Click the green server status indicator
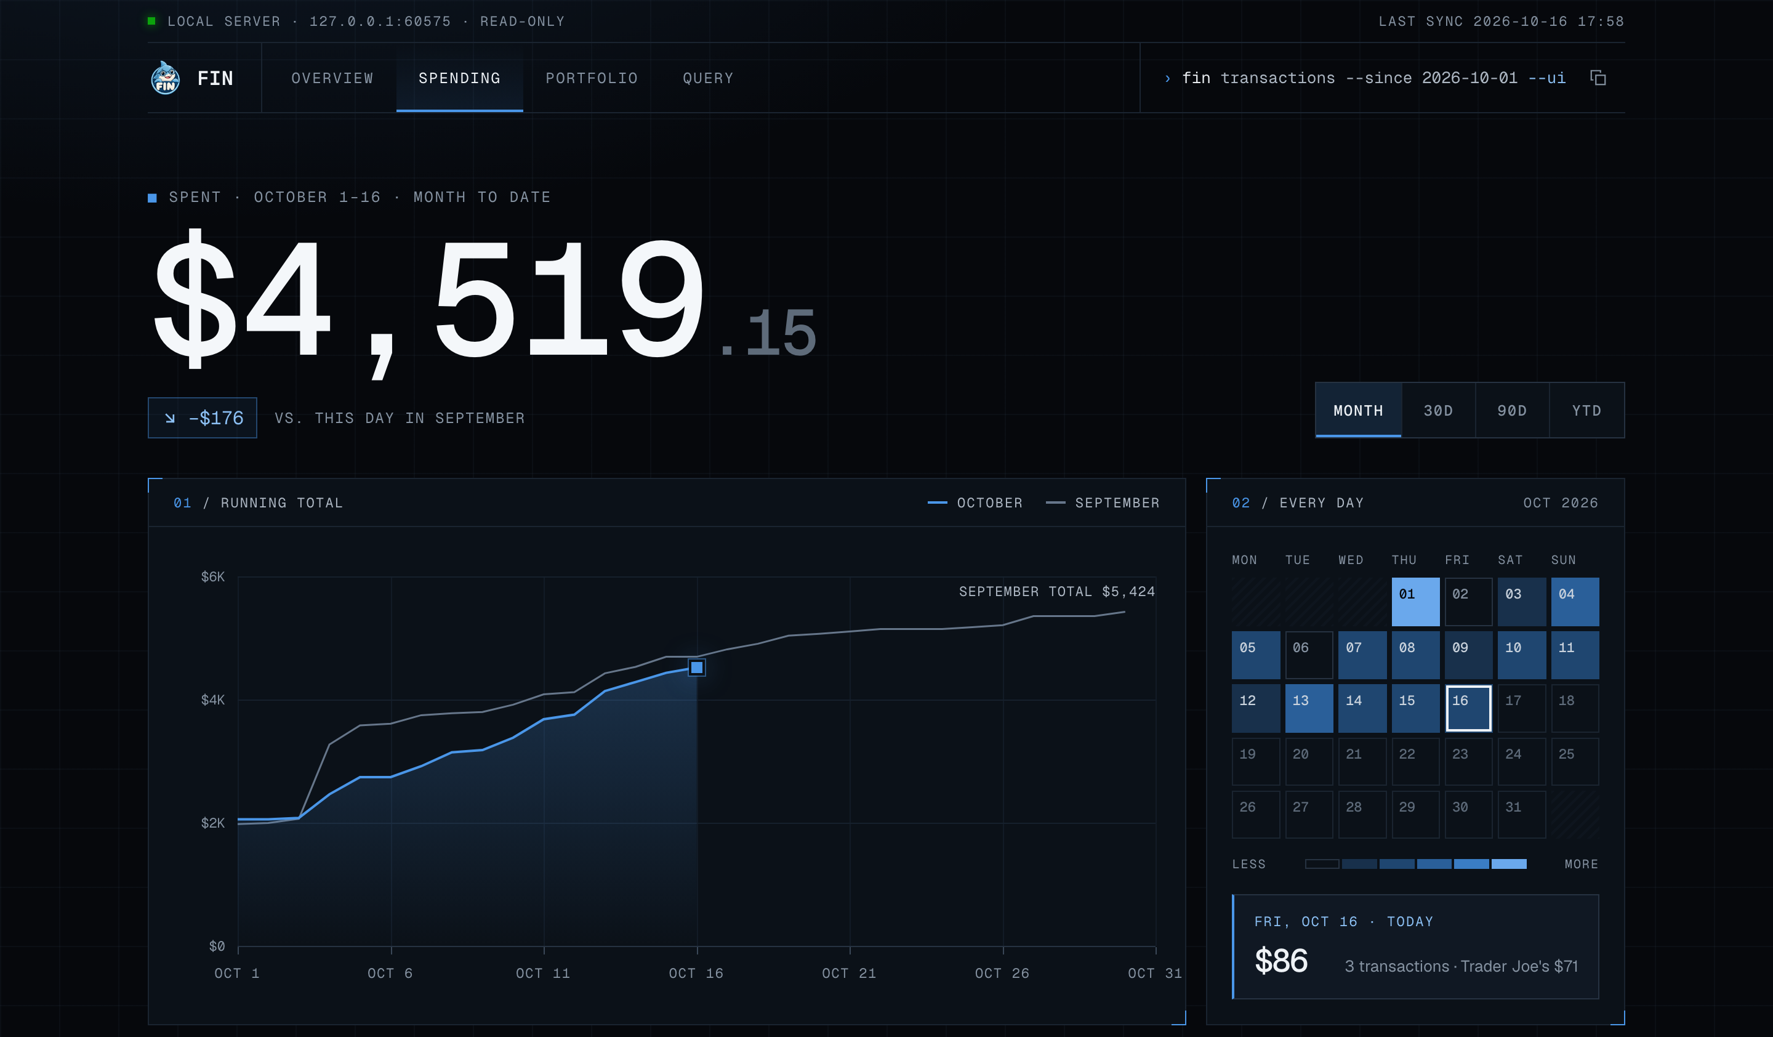 point(151,21)
